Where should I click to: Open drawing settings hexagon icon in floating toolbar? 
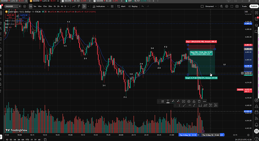pos(189,101)
